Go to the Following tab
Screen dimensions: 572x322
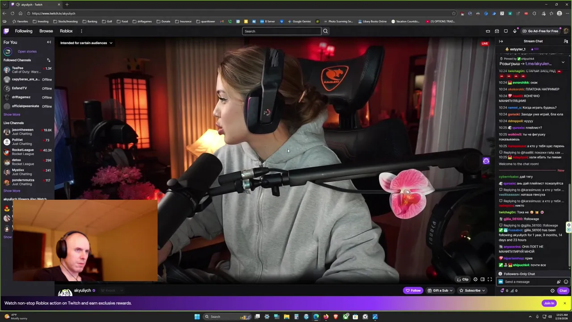tap(24, 31)
